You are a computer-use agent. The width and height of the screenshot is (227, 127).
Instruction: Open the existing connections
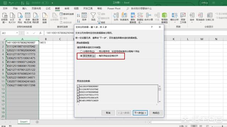(x=45, y=18)
